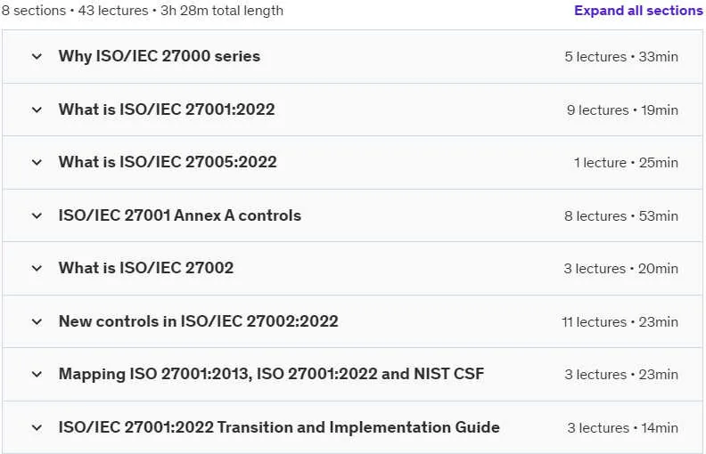Click the 11 lectures 23min label
This screenshot has width=706, height=454.
(620, 322)
